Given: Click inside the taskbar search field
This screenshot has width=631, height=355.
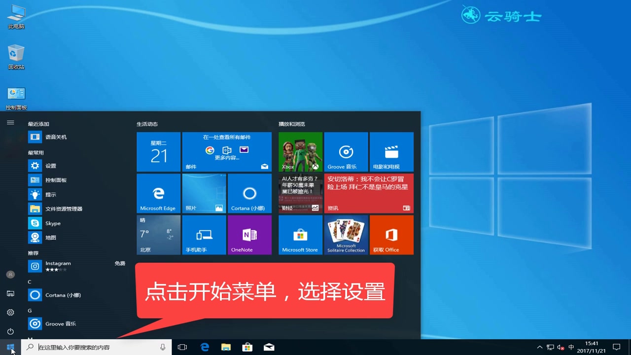Looking at the screenshot, I should (x=94, y=347).
